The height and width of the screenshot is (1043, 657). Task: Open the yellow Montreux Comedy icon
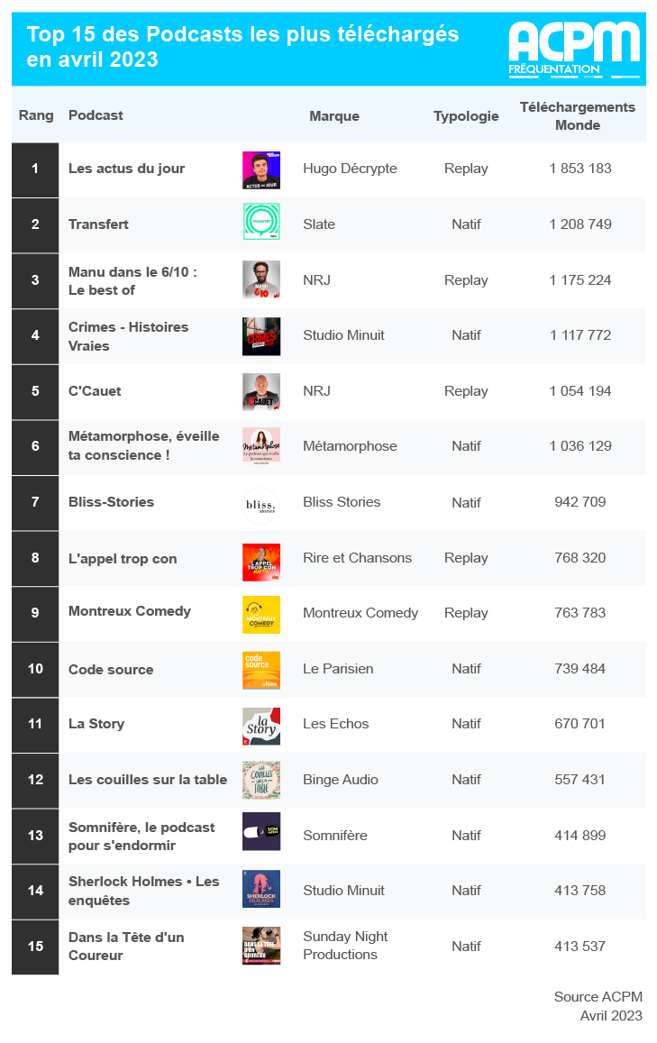(261, 614)
